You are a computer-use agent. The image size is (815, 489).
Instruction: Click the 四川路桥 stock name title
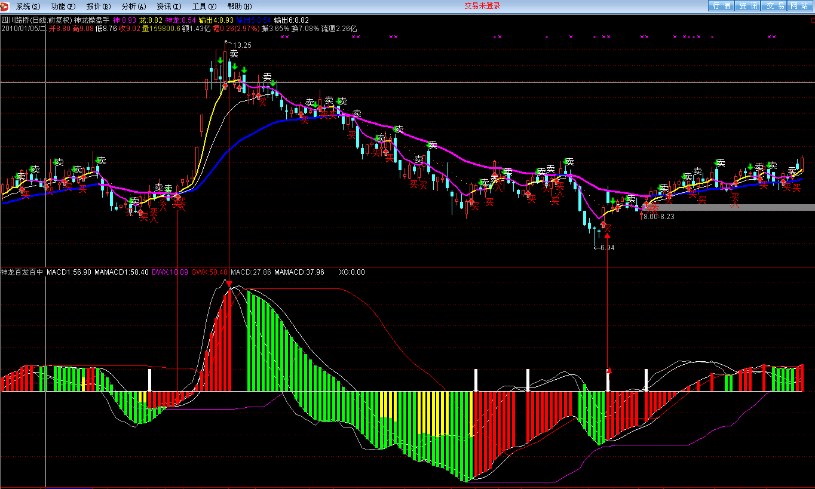17,20
